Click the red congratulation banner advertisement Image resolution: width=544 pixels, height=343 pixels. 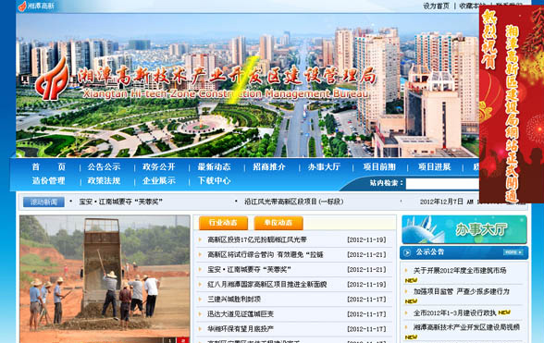coord(512,104)
